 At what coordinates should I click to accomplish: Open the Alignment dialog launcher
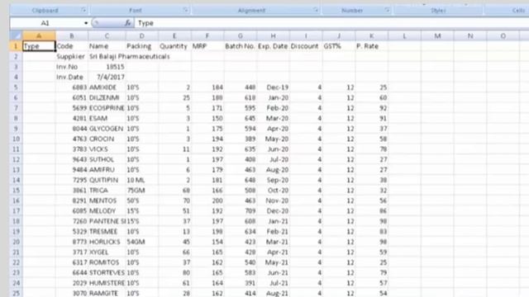315,10
